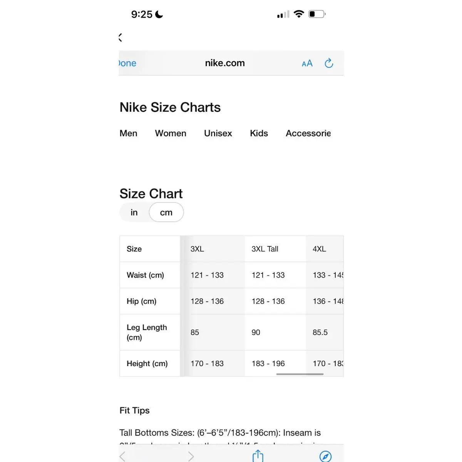Open the Men size chart tab
Screen dimensions: 462x462
128,133
